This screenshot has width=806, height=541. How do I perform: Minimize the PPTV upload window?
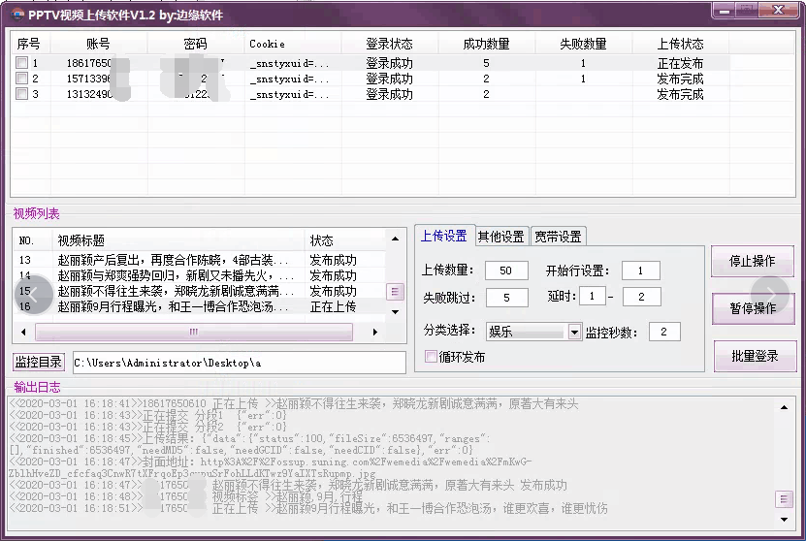725,11
